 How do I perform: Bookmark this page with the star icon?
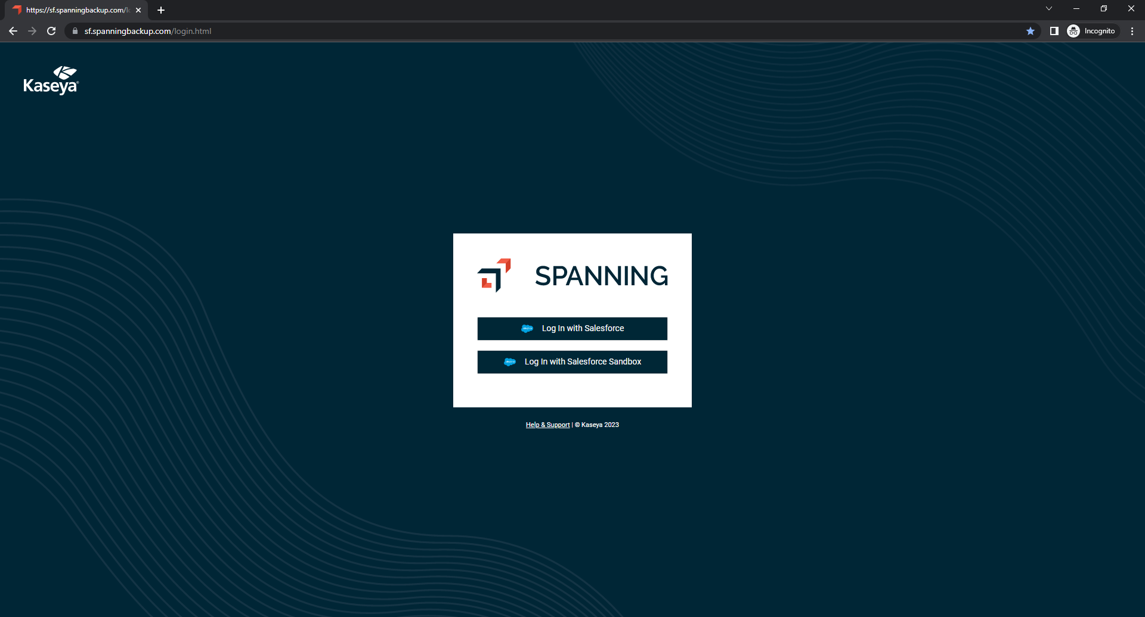point(1030,31)
